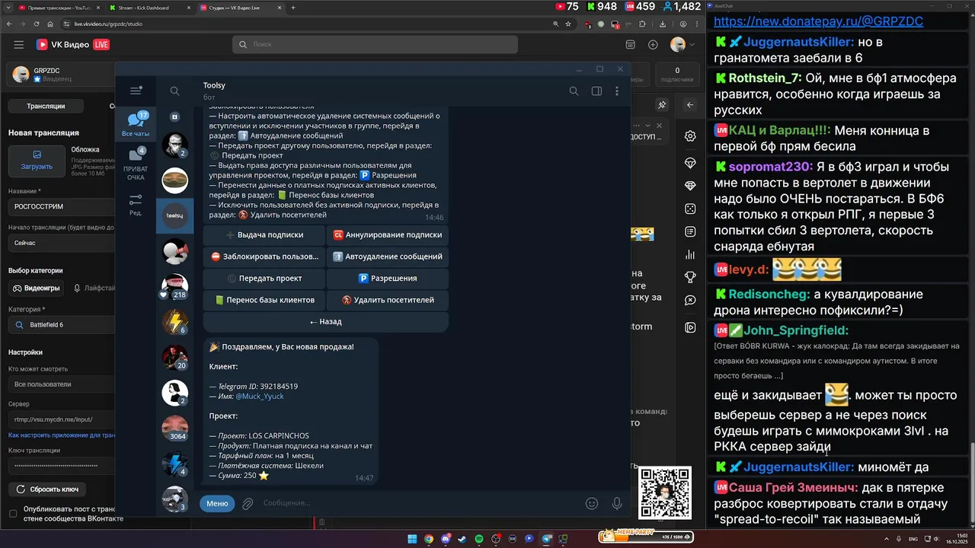Screen dimensions: 975x548
Task: Click the pin icon in VK studio
Action: coord(662,105)
